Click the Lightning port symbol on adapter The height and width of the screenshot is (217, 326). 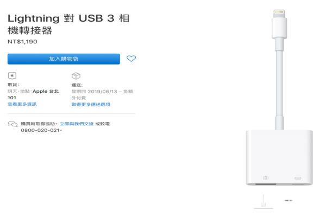point(298,178)
